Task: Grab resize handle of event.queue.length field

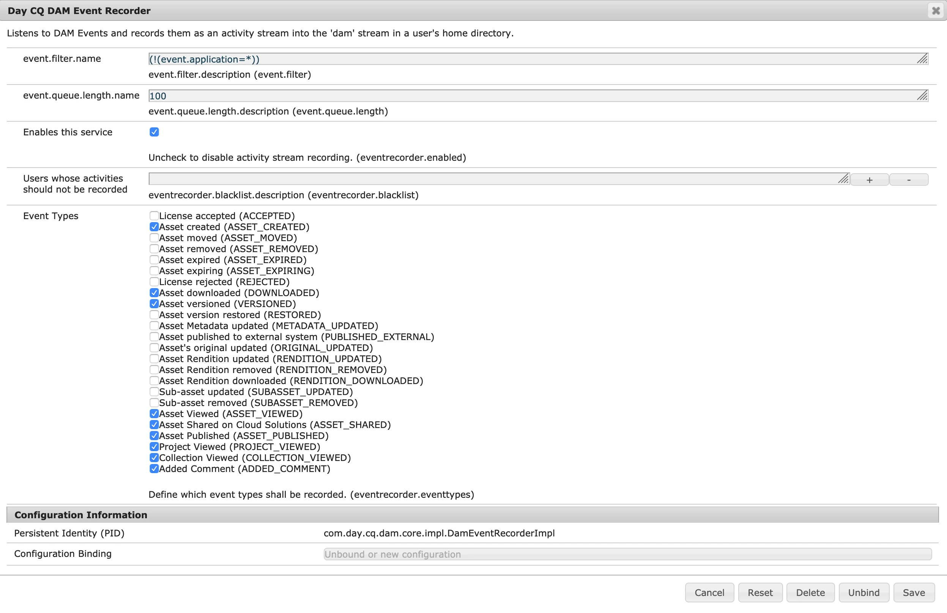Action: (922, 96)
